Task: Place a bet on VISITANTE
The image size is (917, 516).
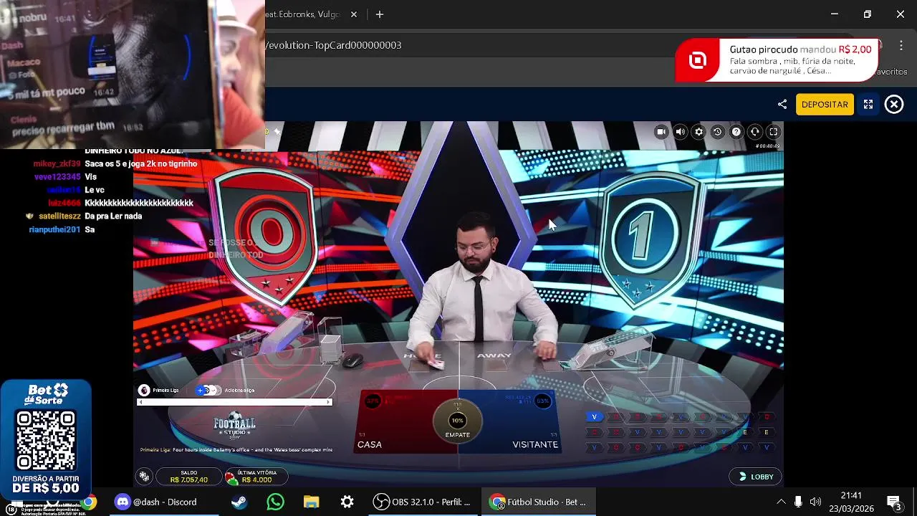Action: (x=510, y=421)
